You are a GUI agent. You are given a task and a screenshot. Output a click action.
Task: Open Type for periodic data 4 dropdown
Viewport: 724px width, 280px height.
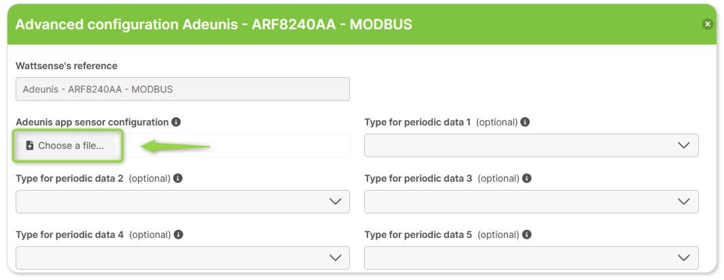point(183,258)
